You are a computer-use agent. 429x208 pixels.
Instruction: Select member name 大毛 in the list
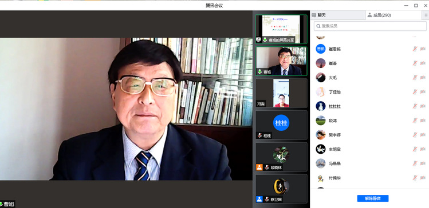pos(333,78)
